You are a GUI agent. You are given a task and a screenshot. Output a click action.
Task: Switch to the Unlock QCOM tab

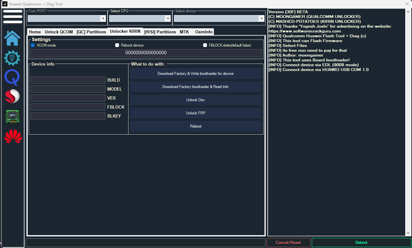tap(59, 32)
